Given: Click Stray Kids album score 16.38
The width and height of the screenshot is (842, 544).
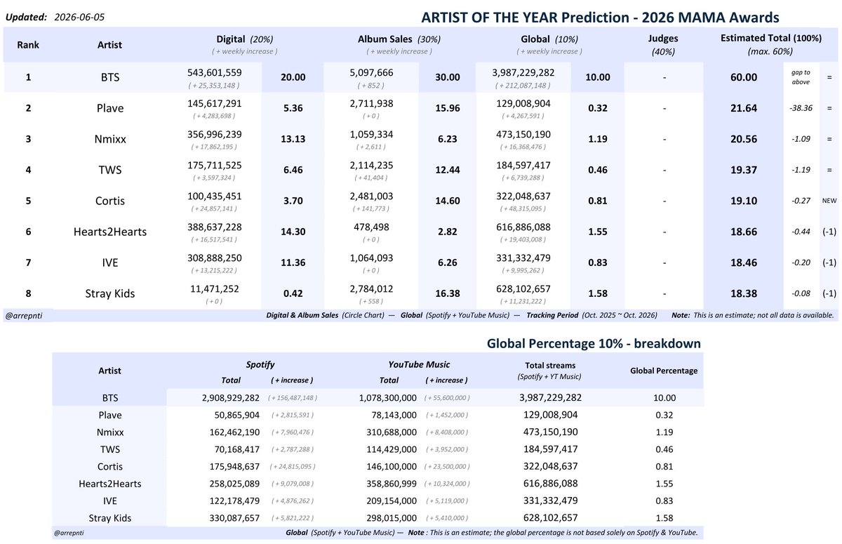Looking at the screenshot, I should [x=447, y=293].
